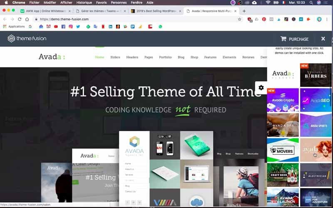This screenshot has width=333, height=208.
Task: Open the Netflix bookmark icon
Action: click(103, 27)
